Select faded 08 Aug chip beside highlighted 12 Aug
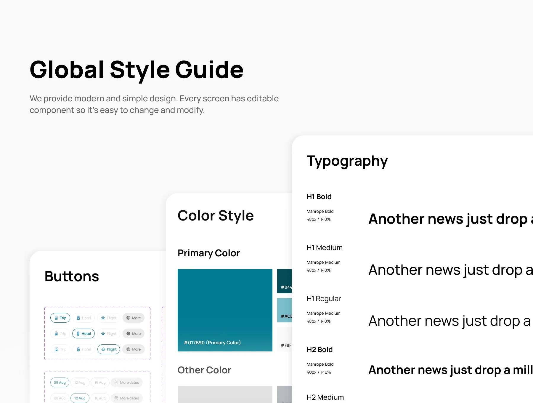Viewport: 533px width, 403px height. pos(60,398)
